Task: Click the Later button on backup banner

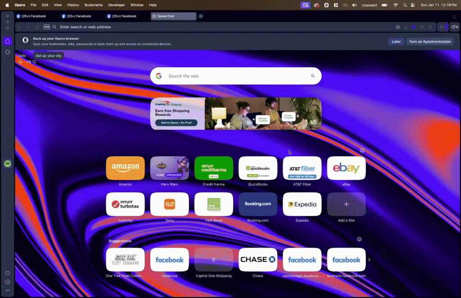Action: [x=396, y=41]
